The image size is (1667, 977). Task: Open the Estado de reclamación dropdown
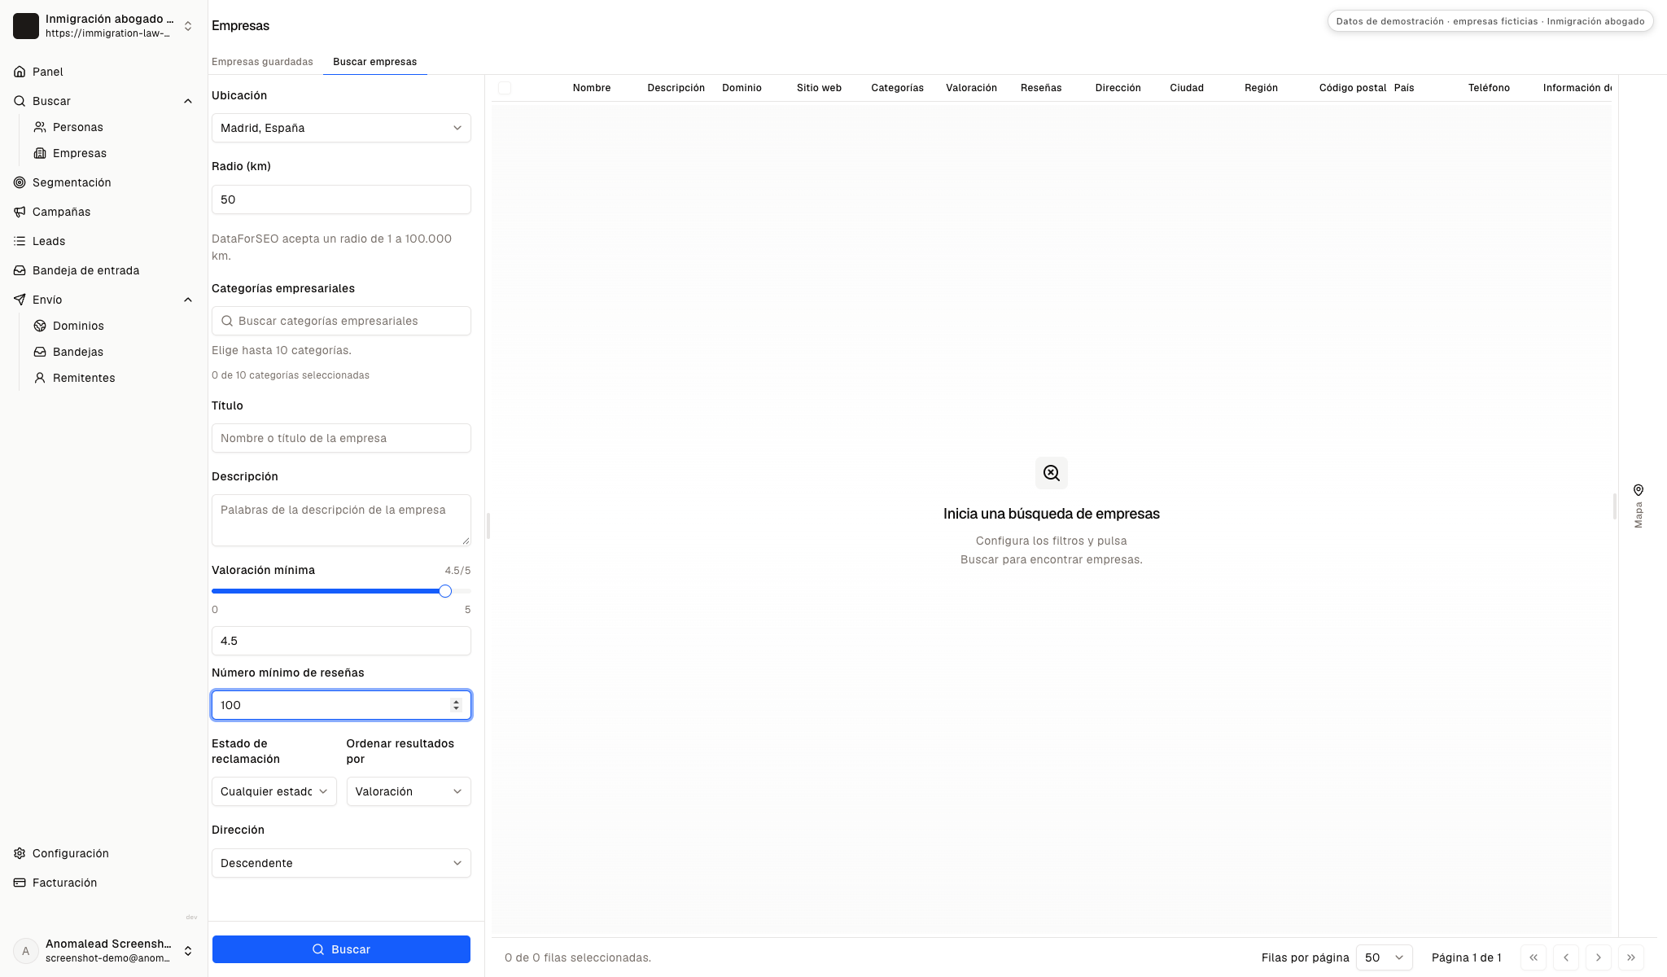274,791
